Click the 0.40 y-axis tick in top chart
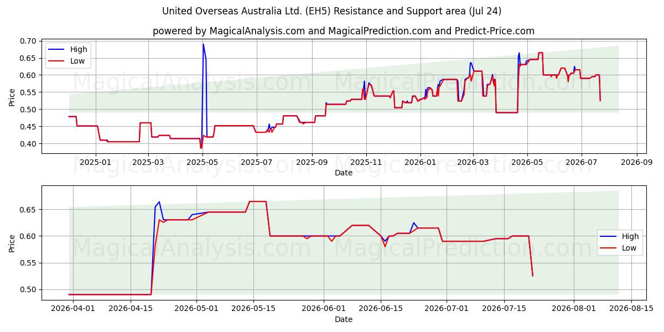 tap(28, 144)
